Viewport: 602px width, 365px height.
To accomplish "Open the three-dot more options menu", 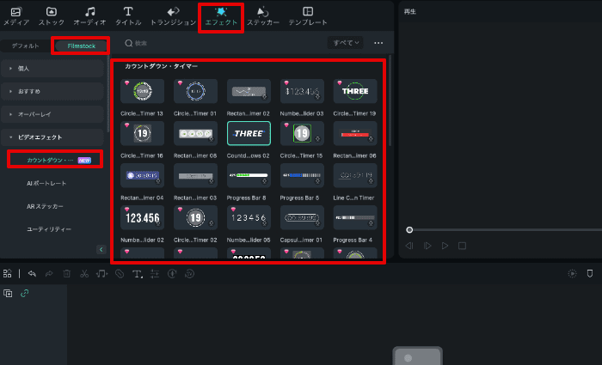I will tap(378, 43).
